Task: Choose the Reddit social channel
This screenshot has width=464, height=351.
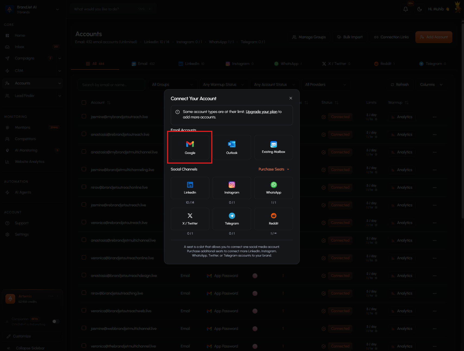Action: [x=273, y=219]
